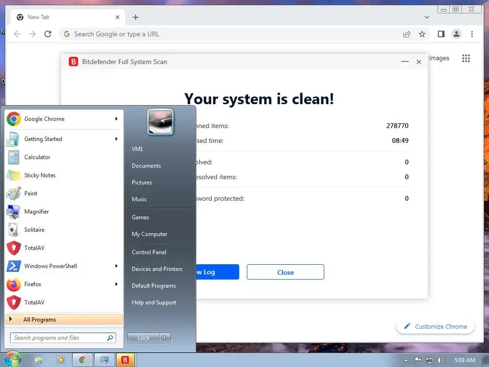
Task: Expand Windows PowerShell jump list arrow
Action: (117, 266)
